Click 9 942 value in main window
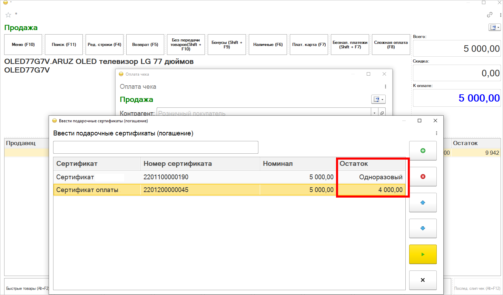Screen dimensions: 503x295 492,153
